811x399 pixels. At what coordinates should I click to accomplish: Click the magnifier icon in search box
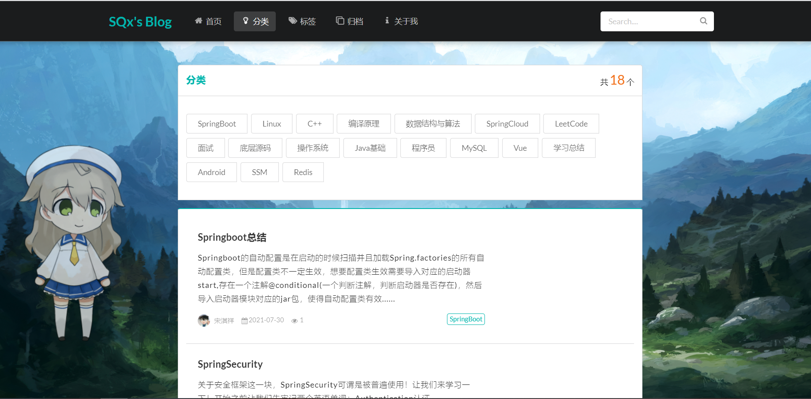[x=703, y=21]
